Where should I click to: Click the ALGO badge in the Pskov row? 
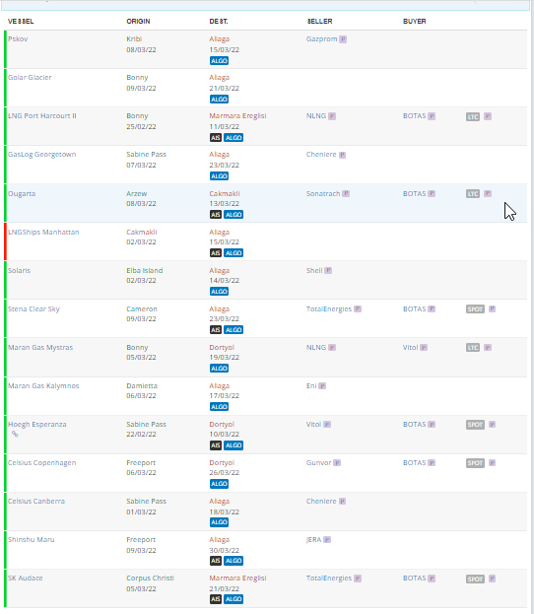[x=219, y=61]
